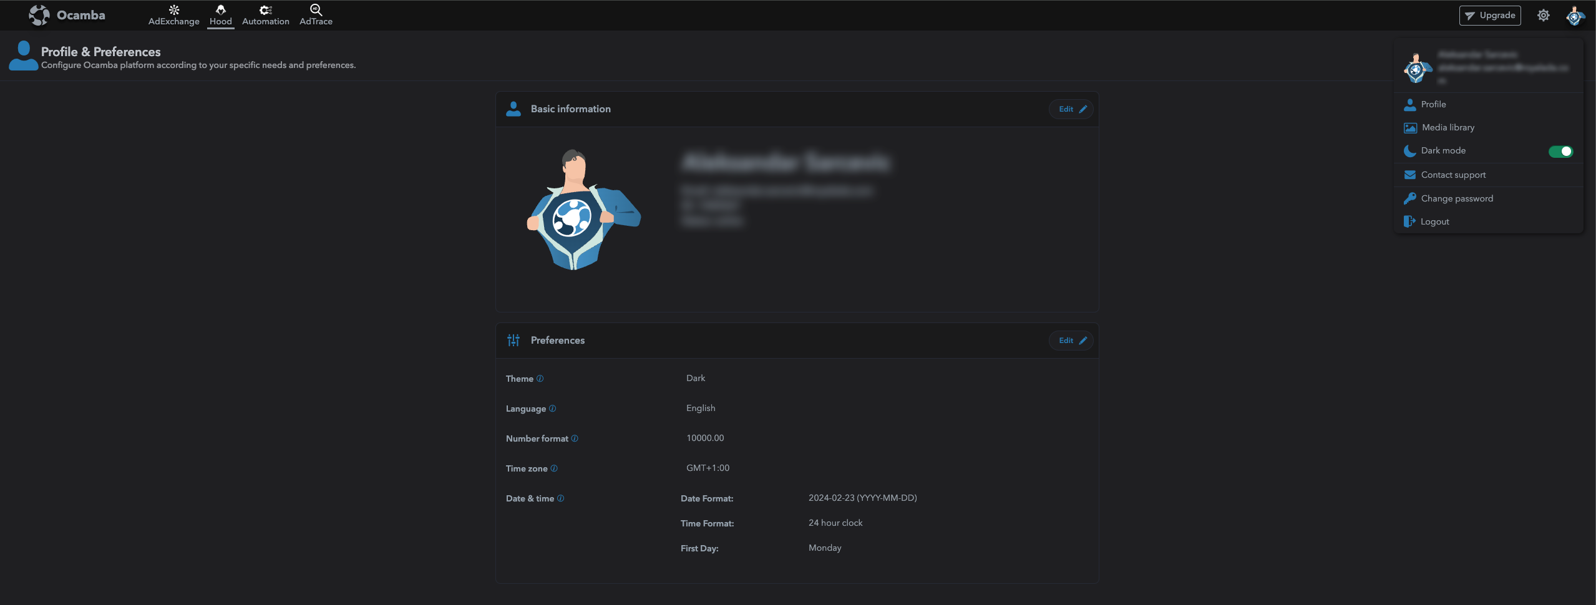Edit the Basic information section
The image size is (1596, 605).
tap(1071, 109)
